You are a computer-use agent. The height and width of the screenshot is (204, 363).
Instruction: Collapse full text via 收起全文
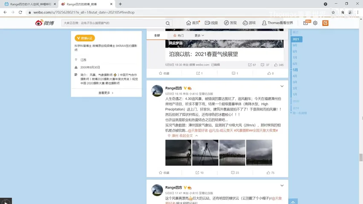186,136
